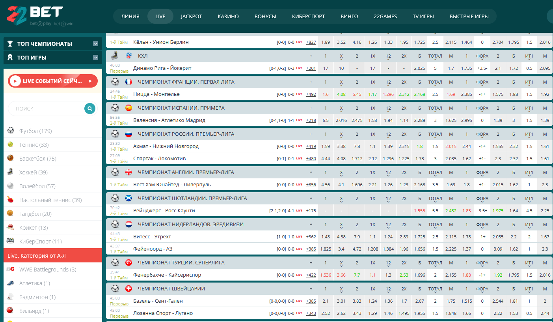
Task: Open the ЛИНИЯ tab
Action: click(130, 17)
